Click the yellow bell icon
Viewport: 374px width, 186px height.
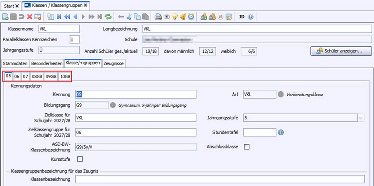point(183,17)
